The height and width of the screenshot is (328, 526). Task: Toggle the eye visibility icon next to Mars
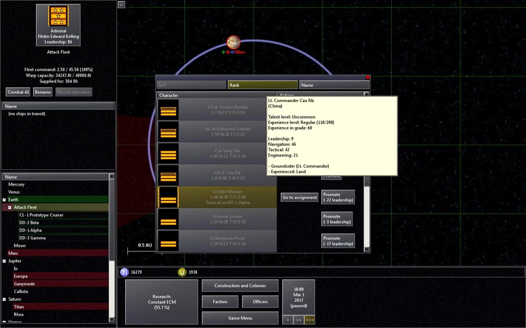pos(232,52)
